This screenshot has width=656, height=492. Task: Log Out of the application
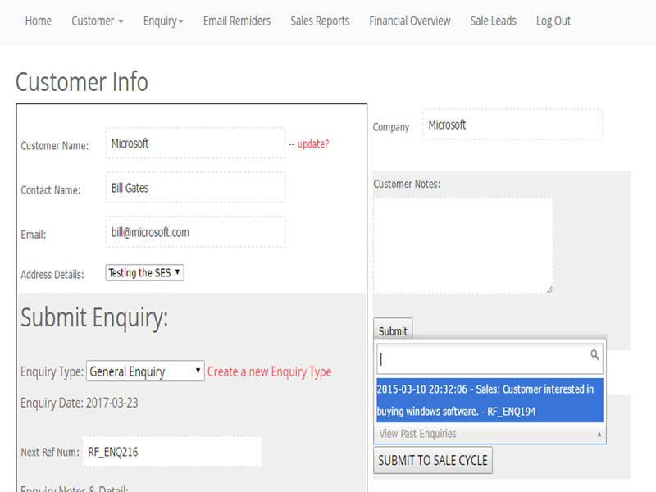point(553,21)
